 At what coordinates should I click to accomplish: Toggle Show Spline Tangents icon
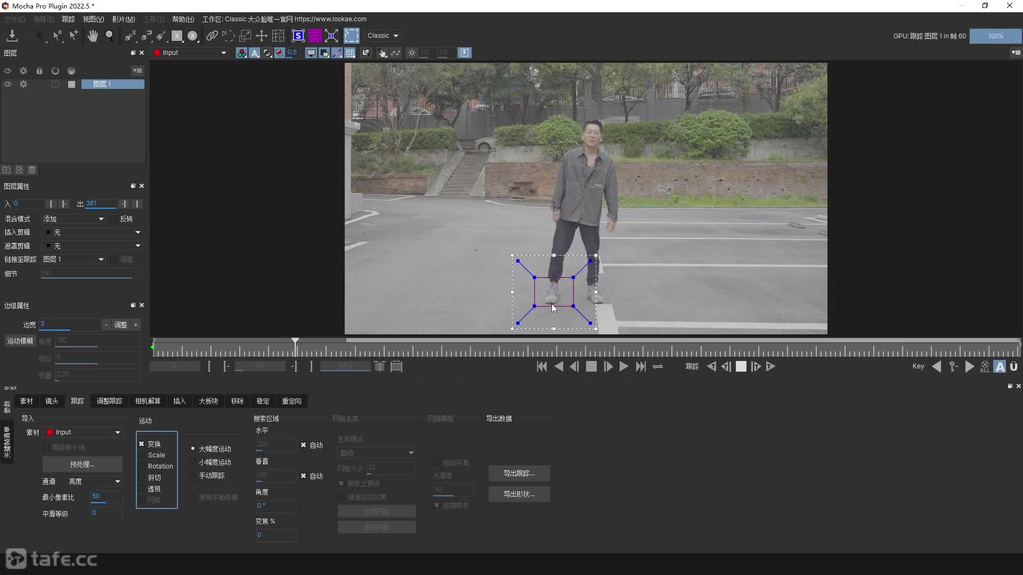[337, 53]
